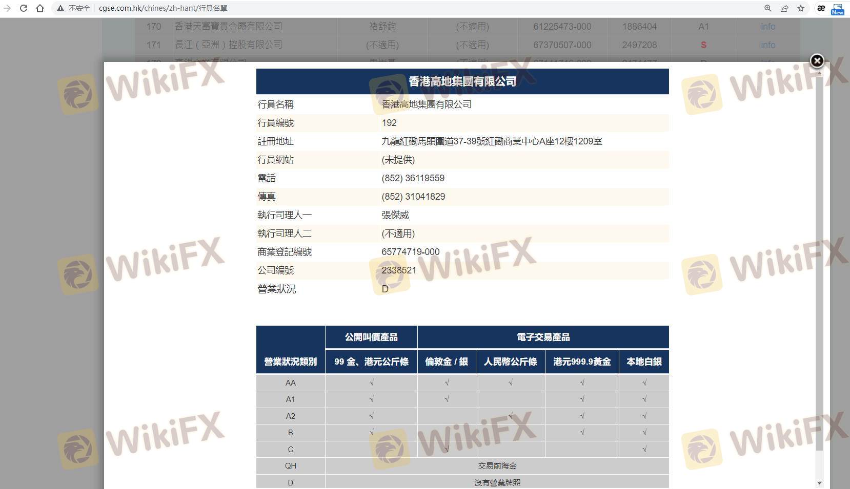Click the 註冊地址 field label

276,141
